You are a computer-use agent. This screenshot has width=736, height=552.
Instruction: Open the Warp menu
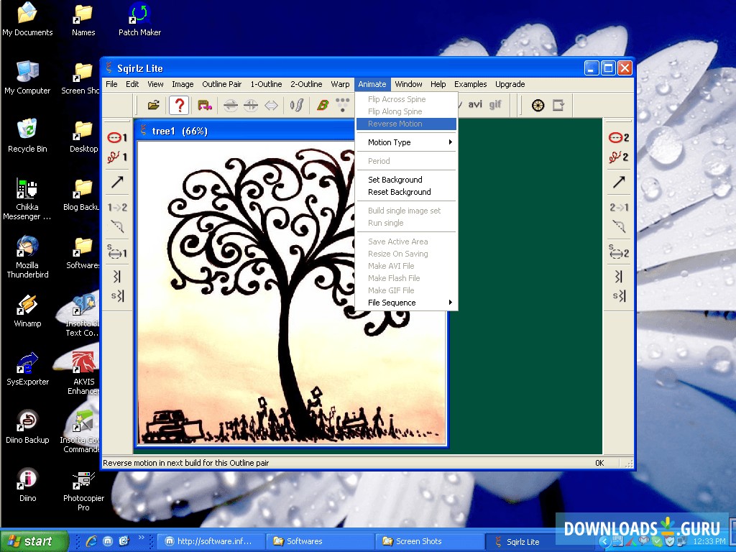pos(340,84)
